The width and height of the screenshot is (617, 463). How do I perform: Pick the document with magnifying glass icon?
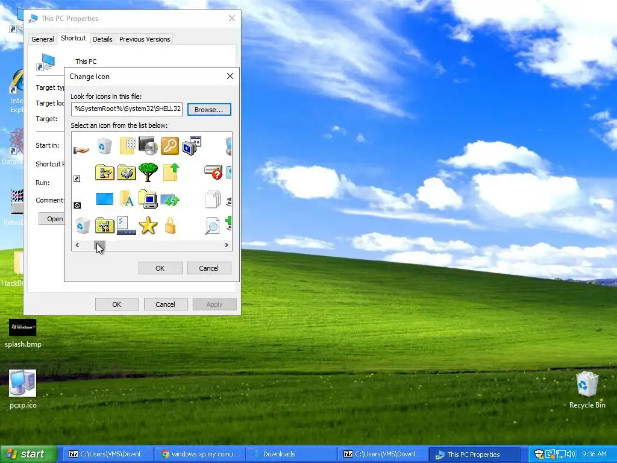[x=212, y=226]
